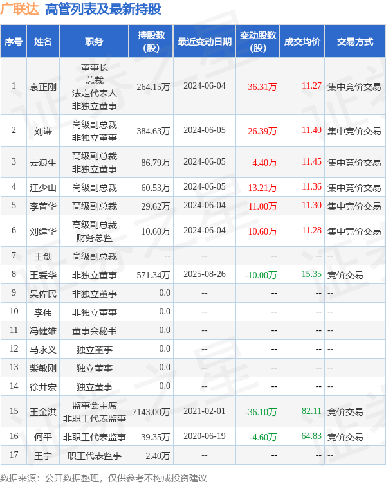This screenshot has height=484, width=386.
Task: Click average price 82.11
Action: click(x=311, y=411)
